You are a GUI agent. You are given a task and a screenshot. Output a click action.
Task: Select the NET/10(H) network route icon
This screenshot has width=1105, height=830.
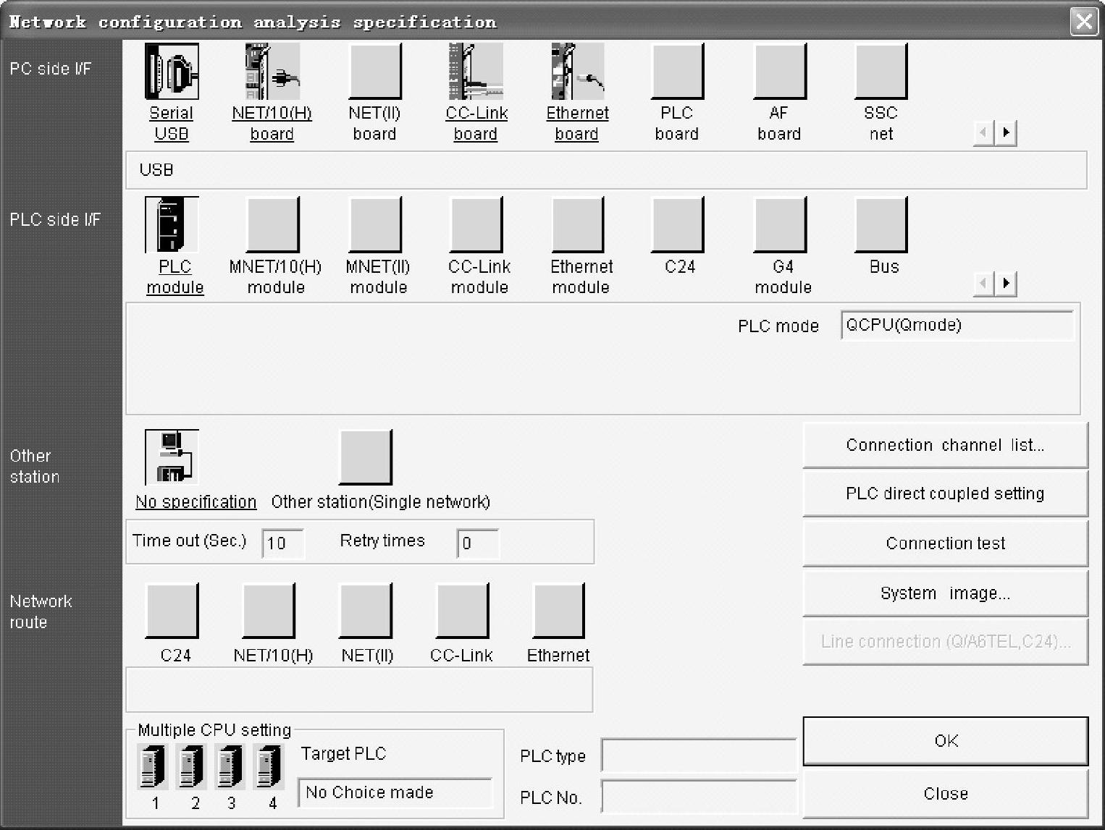tap(269, 611)
